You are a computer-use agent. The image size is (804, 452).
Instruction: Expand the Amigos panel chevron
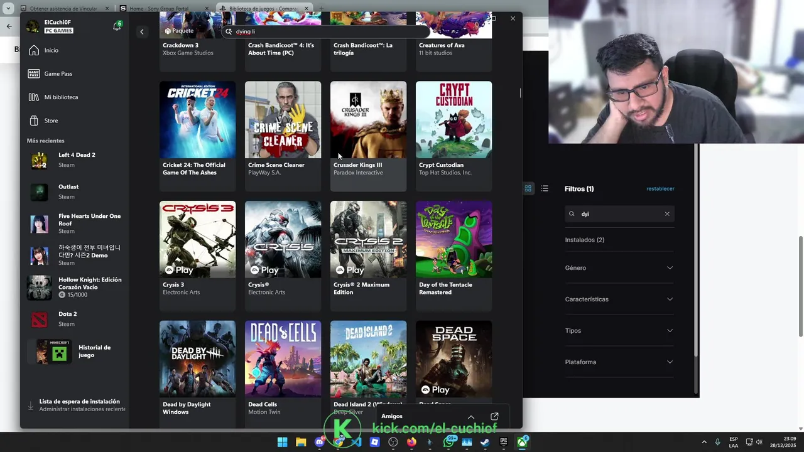471,417
